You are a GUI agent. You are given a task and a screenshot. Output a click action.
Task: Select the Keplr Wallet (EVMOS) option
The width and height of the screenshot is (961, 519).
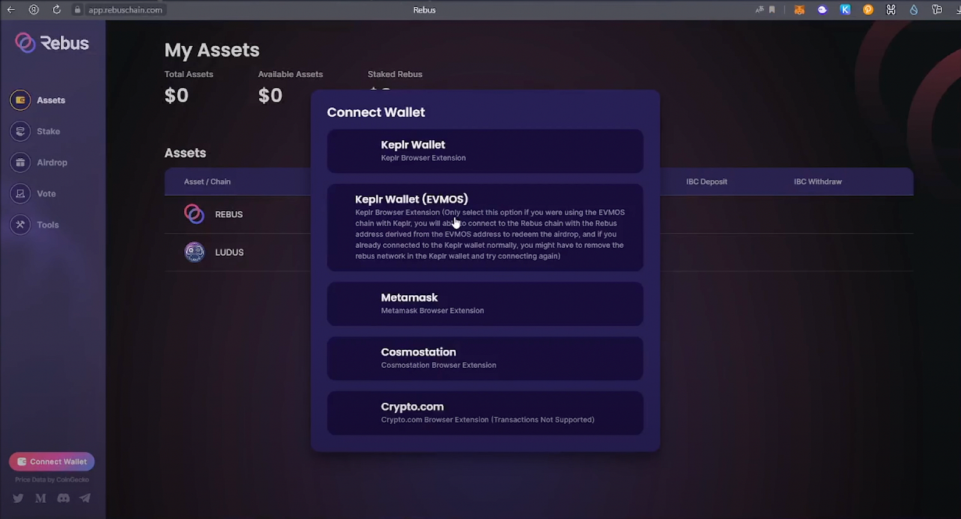485,227
